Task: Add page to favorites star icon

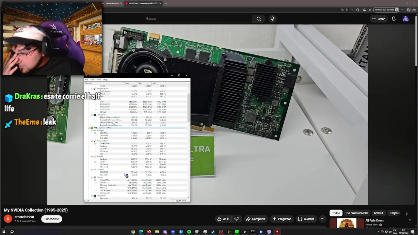Action: [x=351, y=10]
